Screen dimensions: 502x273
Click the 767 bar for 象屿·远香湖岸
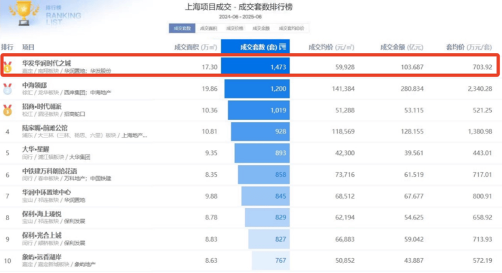coord(270,261)
